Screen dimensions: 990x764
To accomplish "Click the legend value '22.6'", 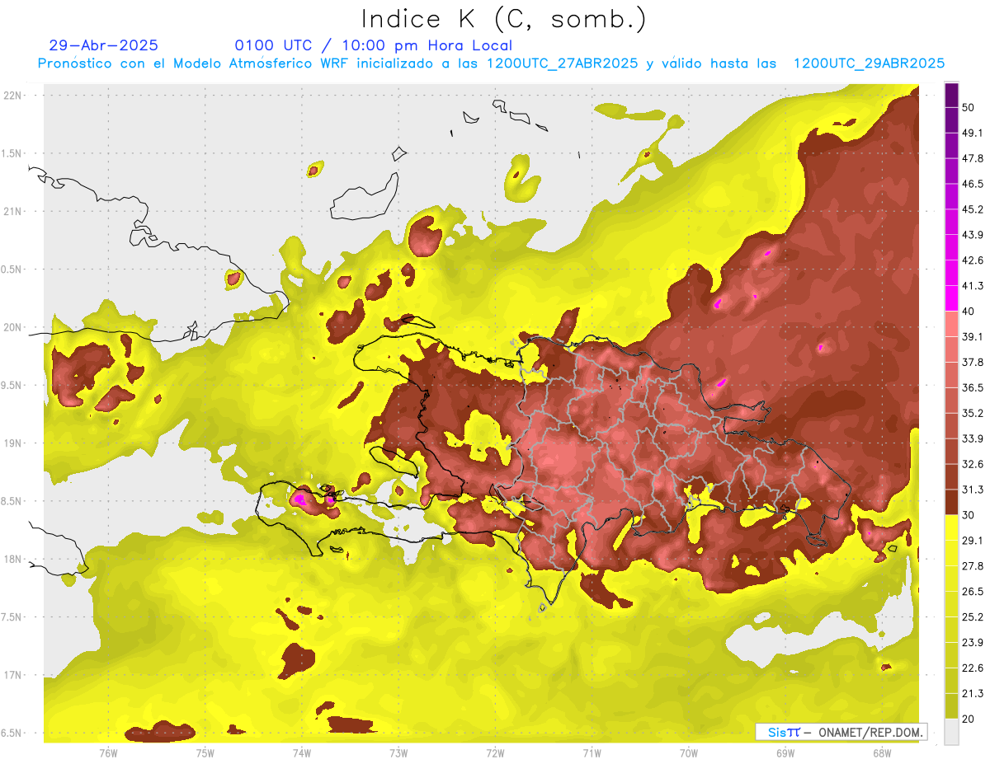I will pyautogui.click(x=973, y=668).
